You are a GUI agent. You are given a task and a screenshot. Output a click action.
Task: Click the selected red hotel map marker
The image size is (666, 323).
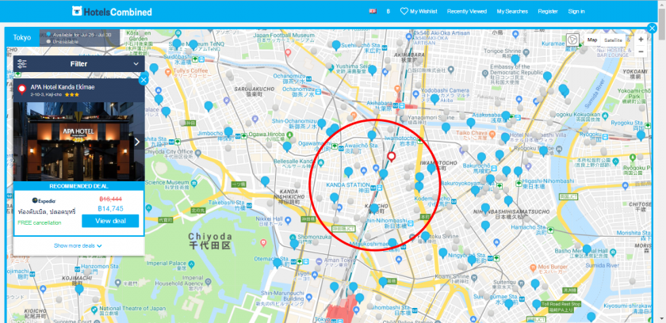coord(391,157)
